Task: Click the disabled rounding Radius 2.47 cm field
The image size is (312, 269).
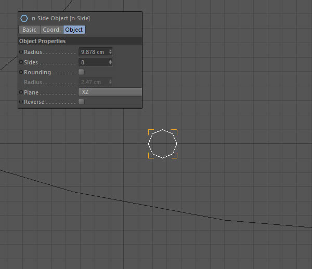Action: (96, 82)
